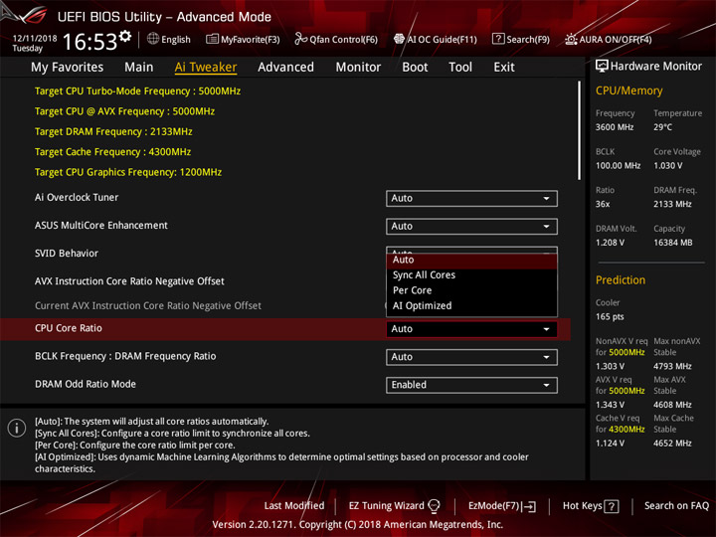Screen dimensions: 716x537
Task: Click Qfan Control(F6) label
Action: click(x=343, y=39)
